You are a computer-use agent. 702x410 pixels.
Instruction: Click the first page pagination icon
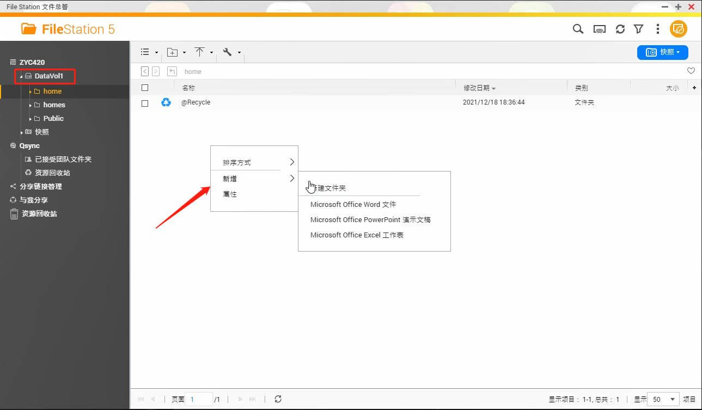tap(141, 399)
